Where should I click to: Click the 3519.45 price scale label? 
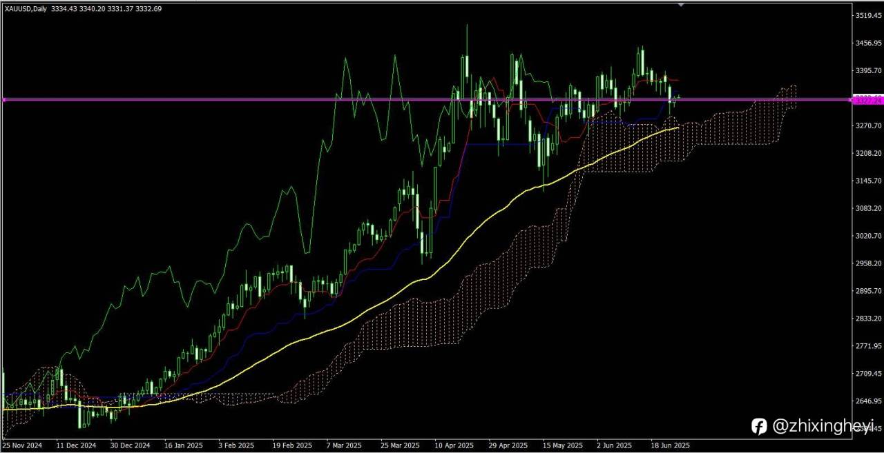click(869, 15)
